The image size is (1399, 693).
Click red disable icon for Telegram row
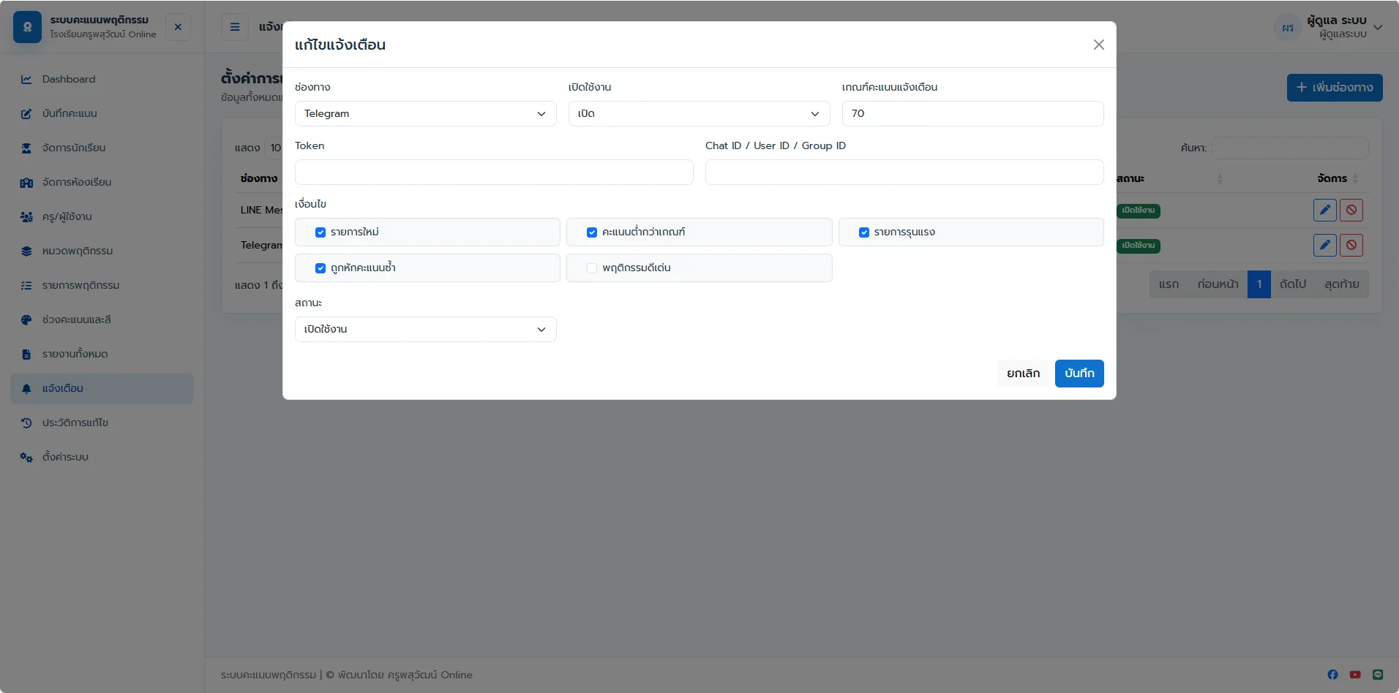(x=1351, y=245)
